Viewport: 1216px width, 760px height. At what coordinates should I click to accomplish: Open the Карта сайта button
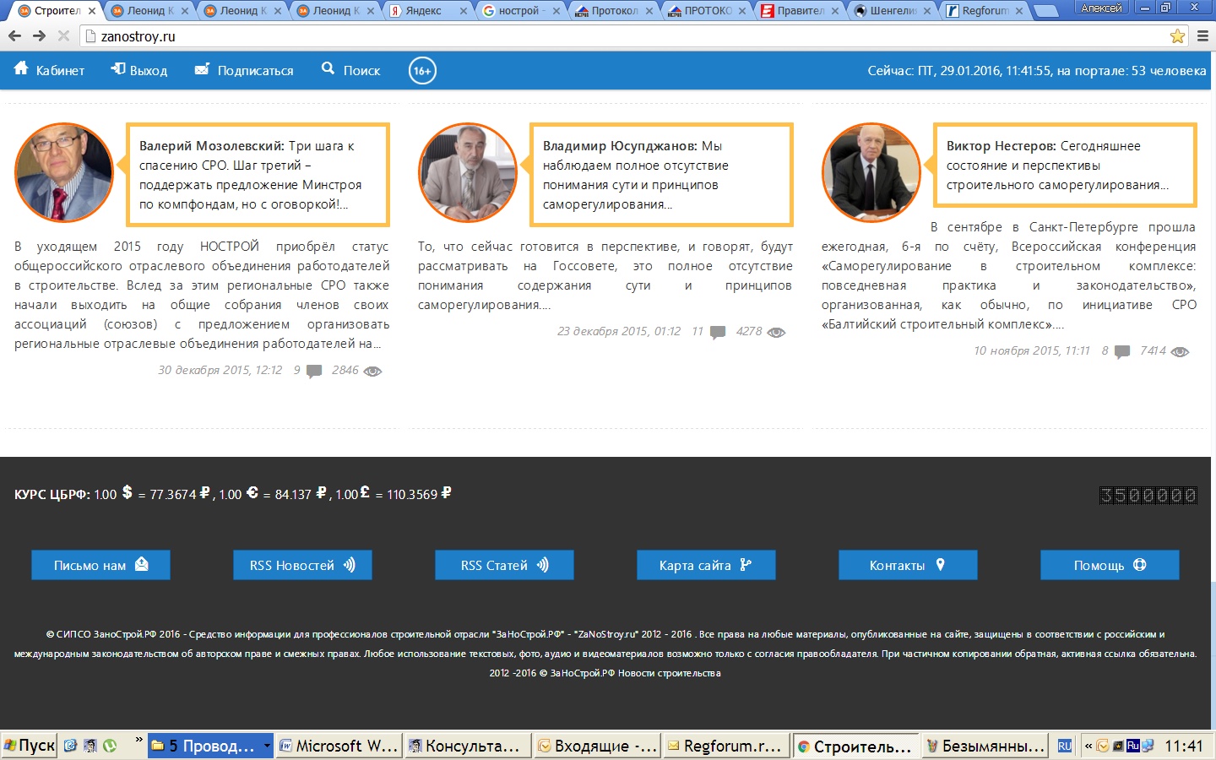(x=705, y=565)
